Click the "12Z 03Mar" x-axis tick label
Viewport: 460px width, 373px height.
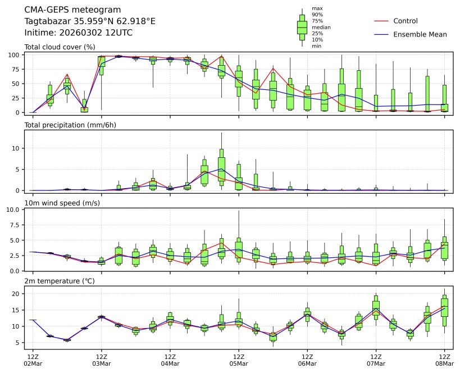pyautogui.click(x=102, y=360)
